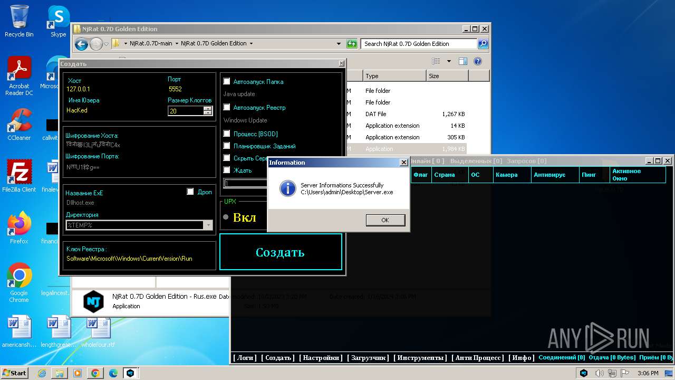Click the NjRat taskbar button
Screen dimensions: 675x380
131,373
